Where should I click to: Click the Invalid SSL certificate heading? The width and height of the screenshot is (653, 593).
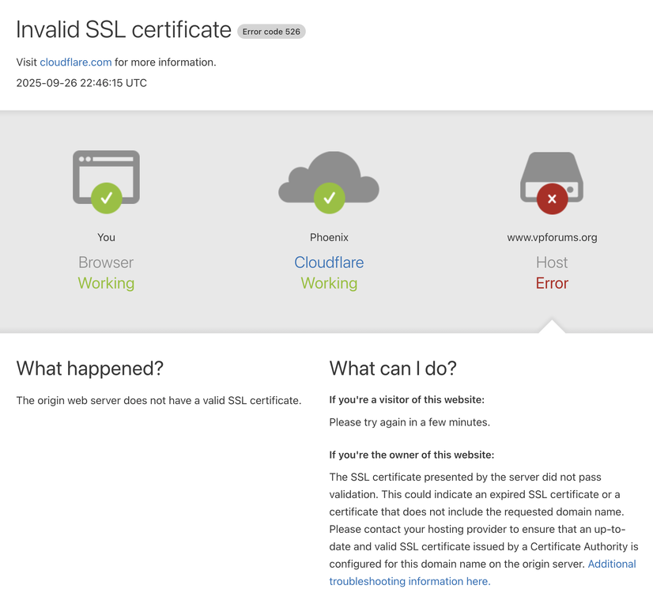pyautogui.click(x=123, y=29)
